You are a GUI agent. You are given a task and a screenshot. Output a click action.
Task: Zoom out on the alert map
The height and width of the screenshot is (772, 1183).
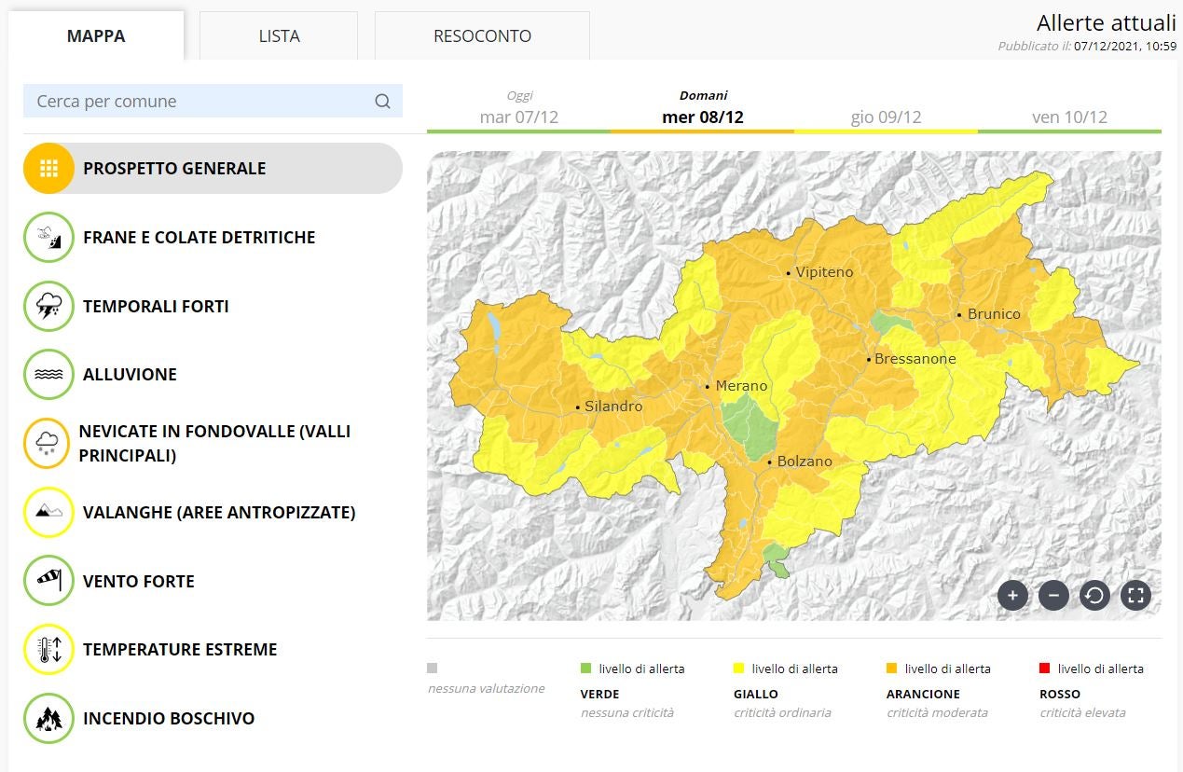point(1053,594)
